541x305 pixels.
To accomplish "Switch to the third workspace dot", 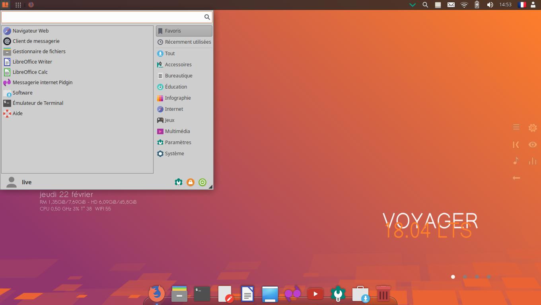I will coord(477,277).
